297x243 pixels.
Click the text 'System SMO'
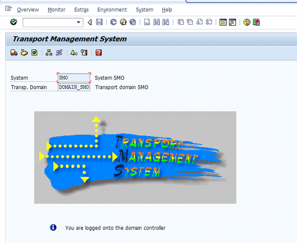pyautogui.click(x=109, y=78)
